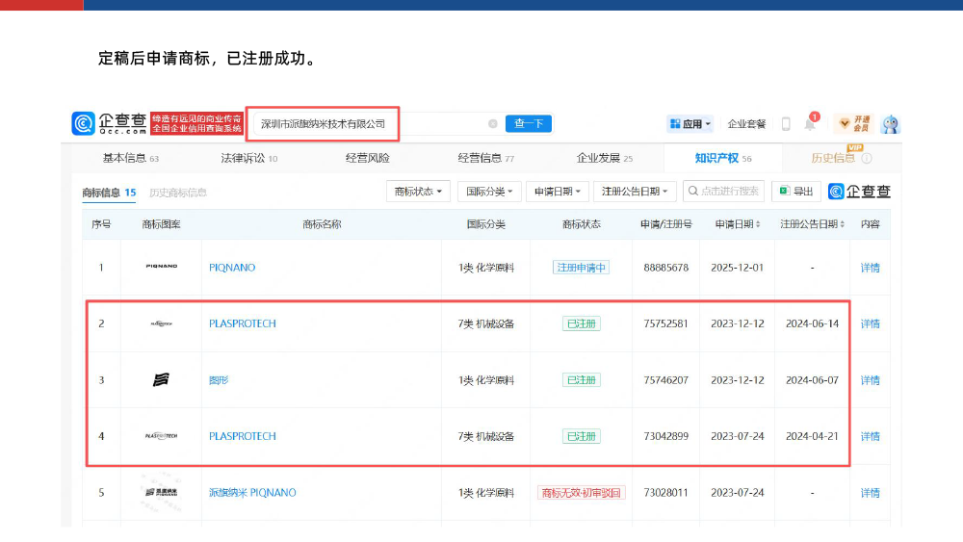This screenshot has height=542, width=963.
Task: Click the mobile phone icon in header
Action: point(786,124)
